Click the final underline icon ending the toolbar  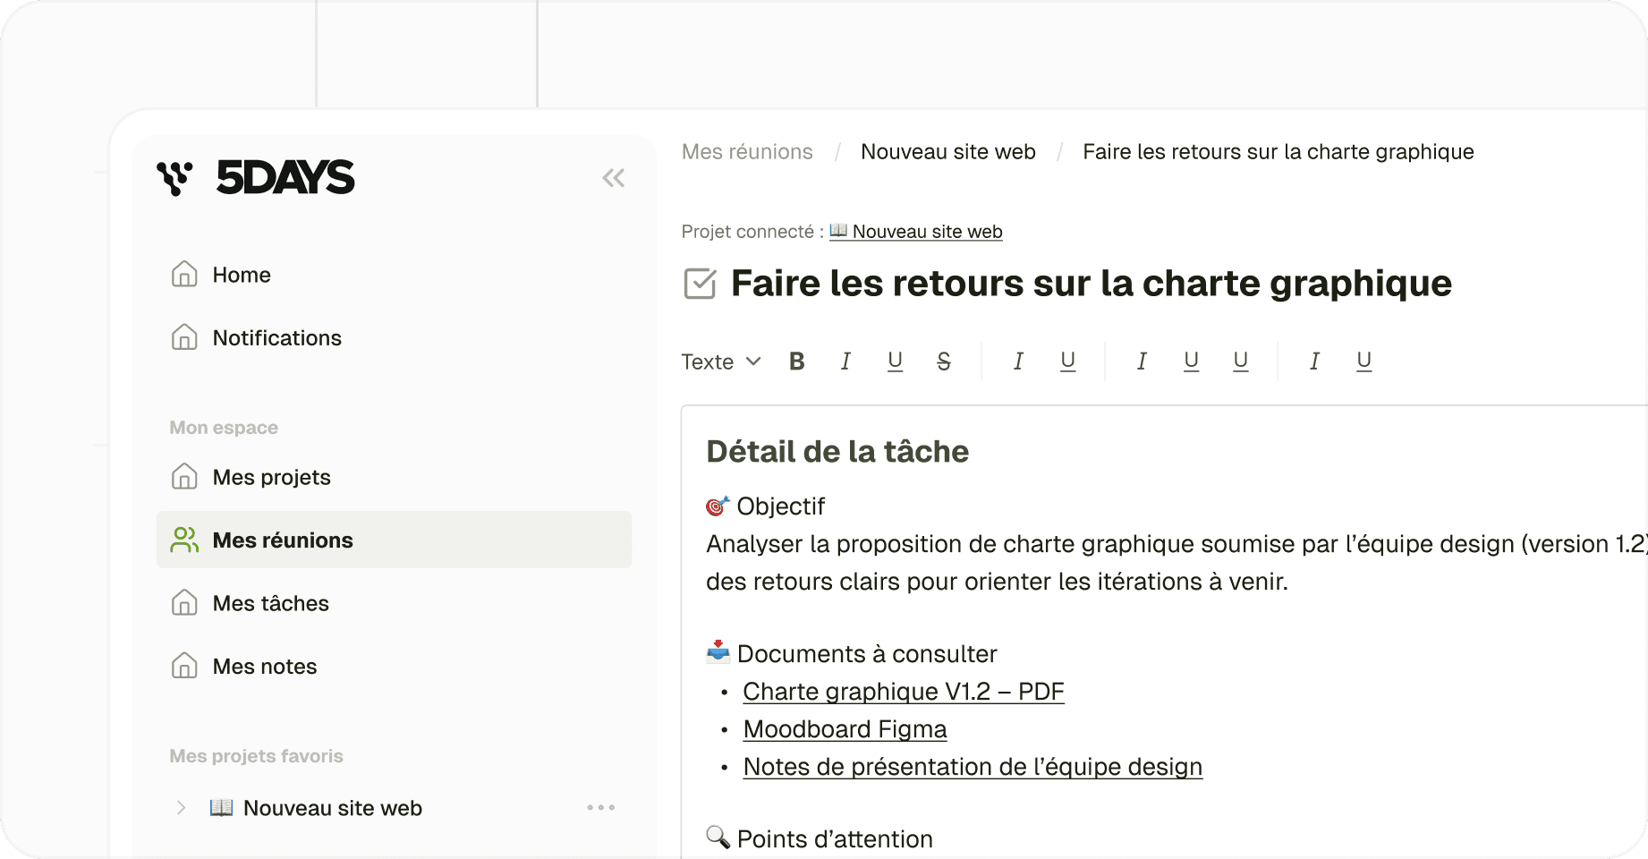pyautogui.click(x=1363, y=361)
